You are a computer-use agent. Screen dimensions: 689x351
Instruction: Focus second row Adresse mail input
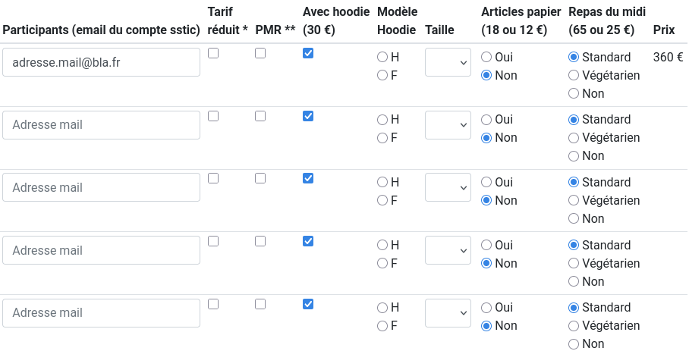(101, 125)
